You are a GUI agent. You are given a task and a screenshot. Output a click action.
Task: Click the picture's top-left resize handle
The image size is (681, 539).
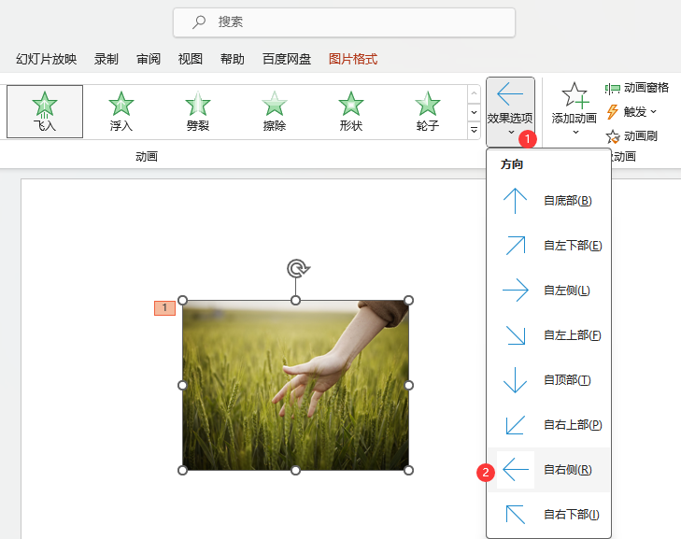pyautogui.click(x=183, y=301)
